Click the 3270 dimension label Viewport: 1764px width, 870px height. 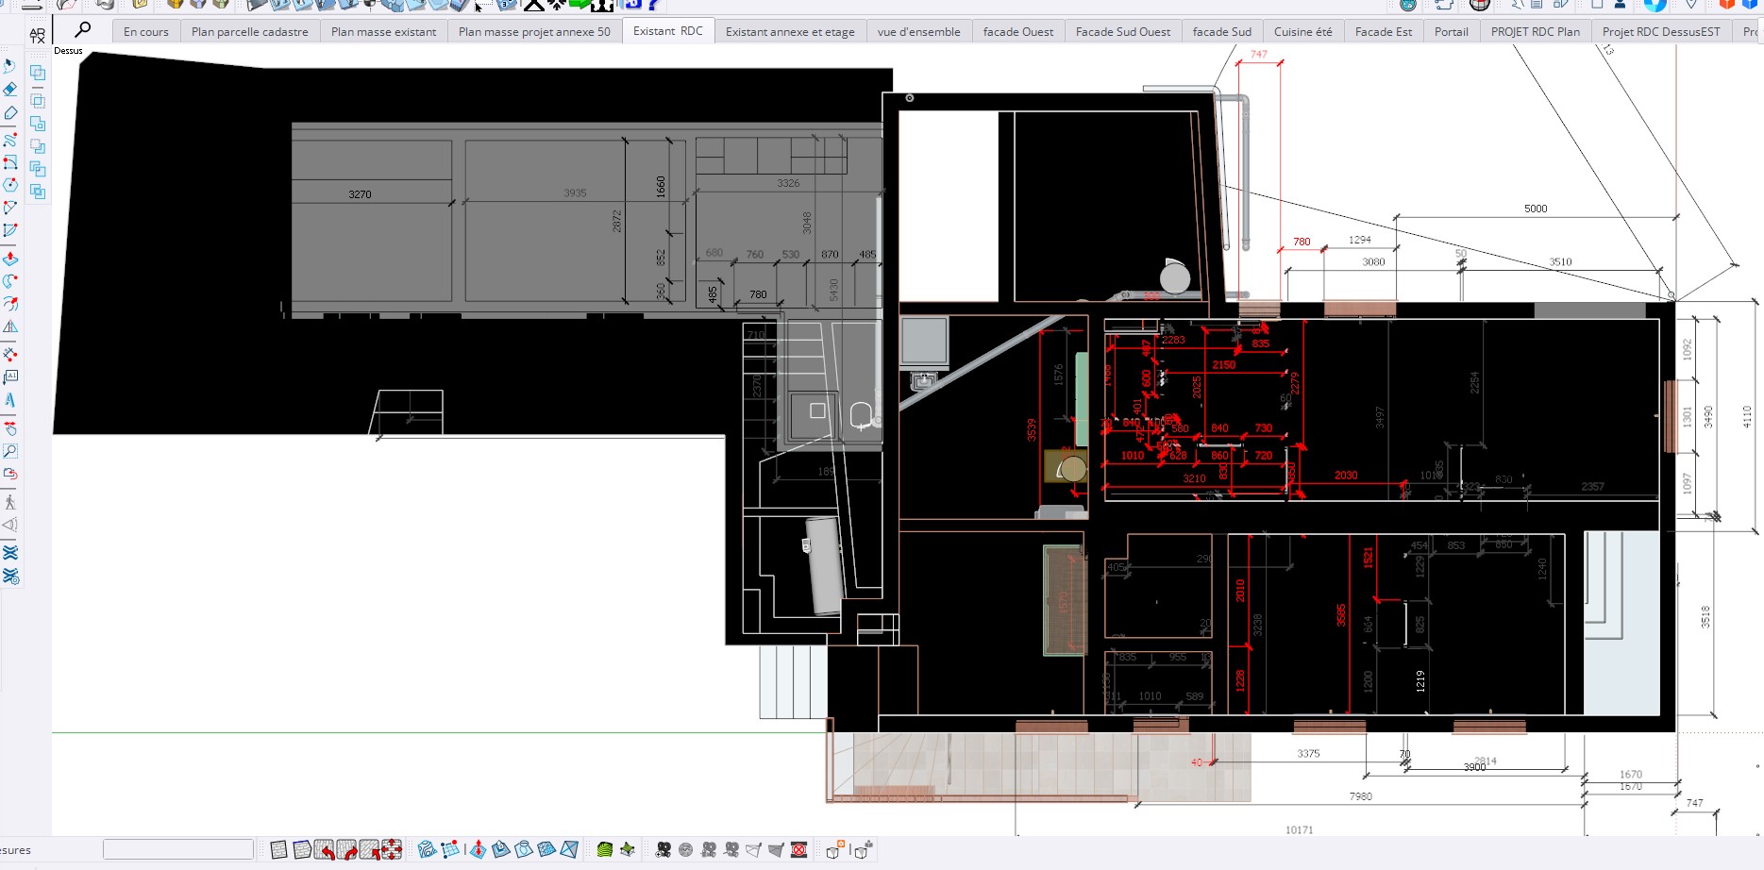click(360, 194)
